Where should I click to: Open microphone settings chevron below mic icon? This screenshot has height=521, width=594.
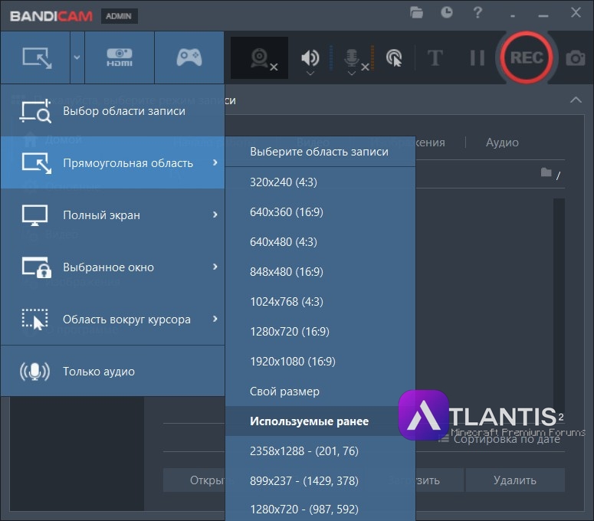coord(352,73)
